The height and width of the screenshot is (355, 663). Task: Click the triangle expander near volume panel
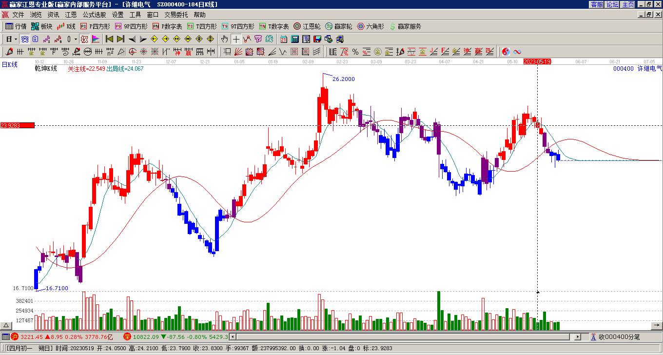pos(6,326)
